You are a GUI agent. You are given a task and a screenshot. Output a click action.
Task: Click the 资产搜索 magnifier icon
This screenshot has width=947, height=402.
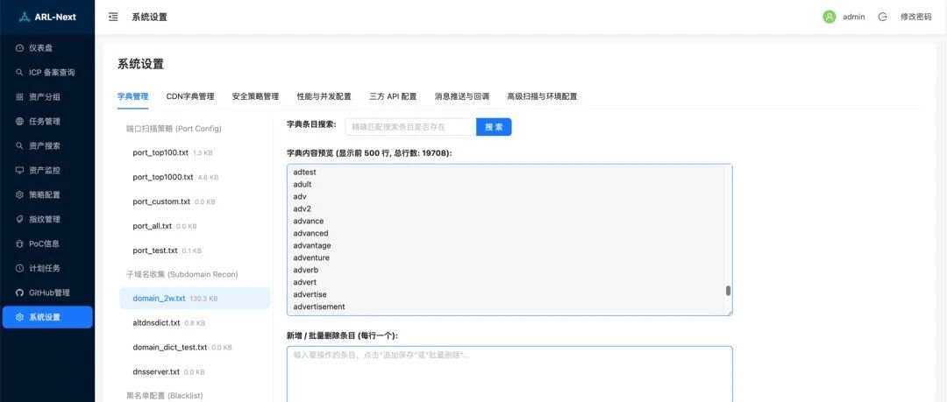(x=19, y=145)
